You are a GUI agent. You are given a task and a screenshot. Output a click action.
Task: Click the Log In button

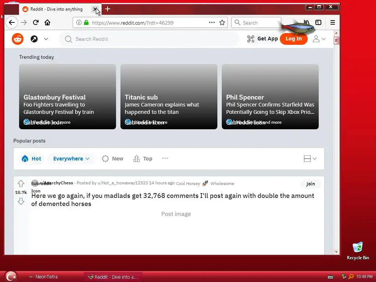coord(293,39)
